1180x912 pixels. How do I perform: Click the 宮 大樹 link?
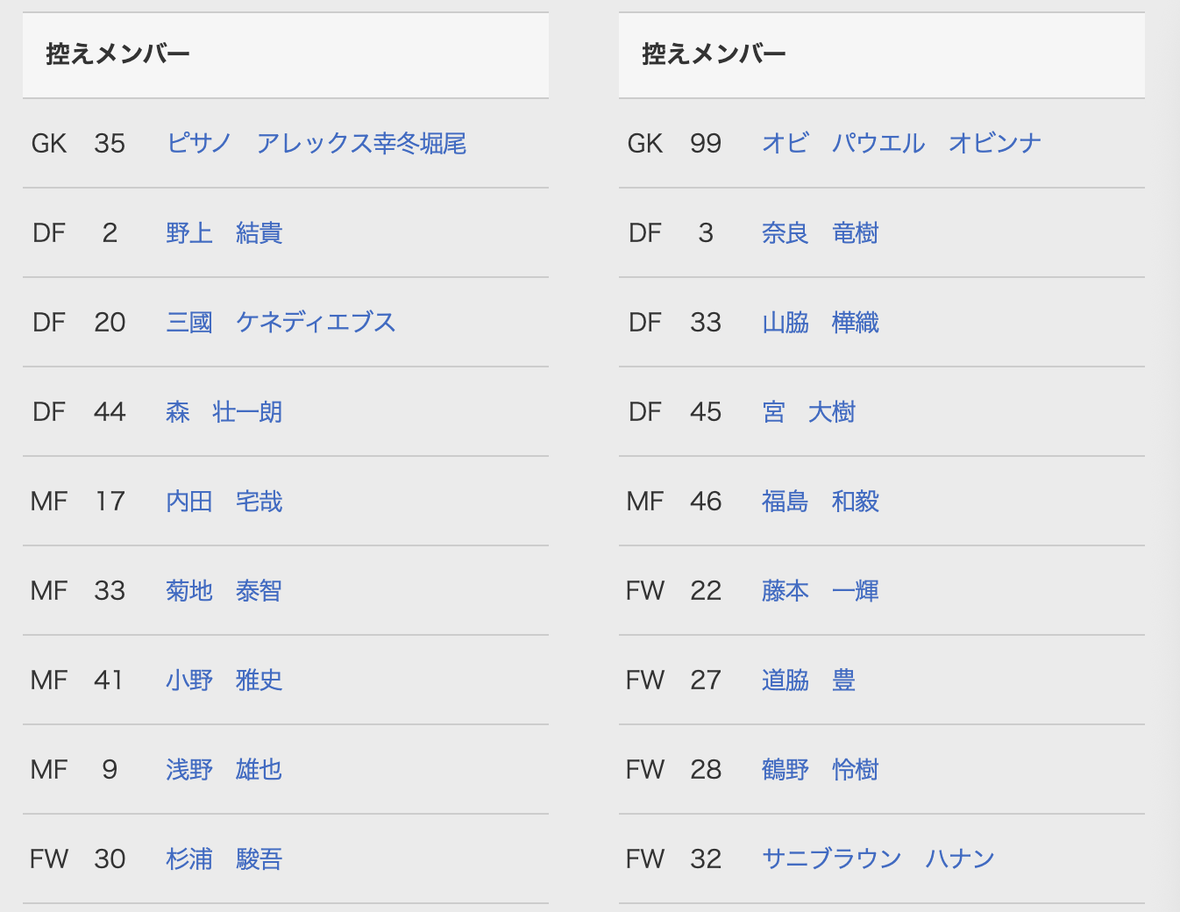(808, 411)
